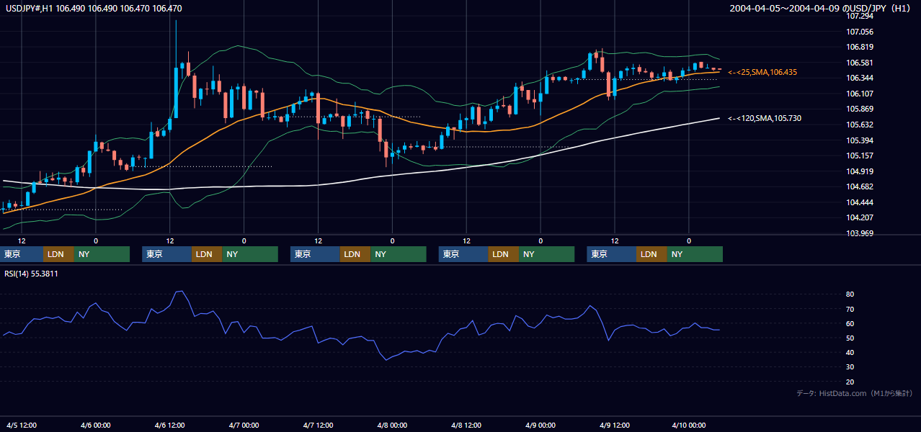
Task: Select the NY session block for 4/8
Action: click(x=546, y=254)
